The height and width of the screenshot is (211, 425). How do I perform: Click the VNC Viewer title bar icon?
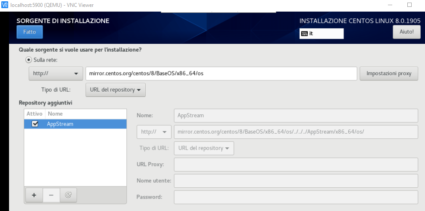(5, 5)
